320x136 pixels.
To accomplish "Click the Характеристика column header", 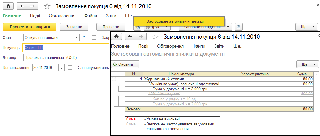I will (x=255, y=74).
